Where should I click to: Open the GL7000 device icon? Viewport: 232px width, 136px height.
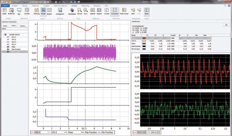[x=27, y=10]
